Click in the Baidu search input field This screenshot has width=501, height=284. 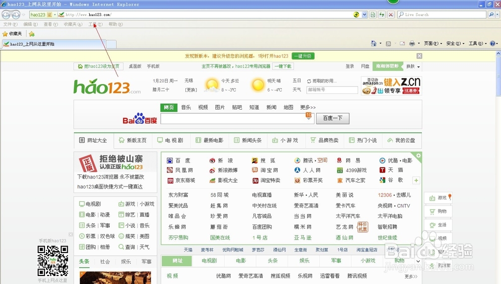(237, 118)
